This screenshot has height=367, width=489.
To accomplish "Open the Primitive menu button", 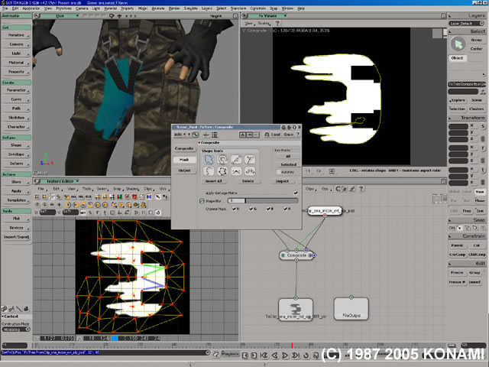I will pyautogui.click(x=16, y=35).
